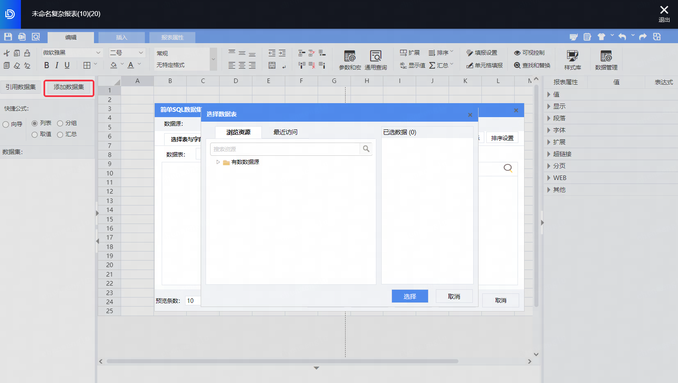Expand the 有数数据源 folder tree node
This screenshot has width=678, height=383.
pos(218,162)
